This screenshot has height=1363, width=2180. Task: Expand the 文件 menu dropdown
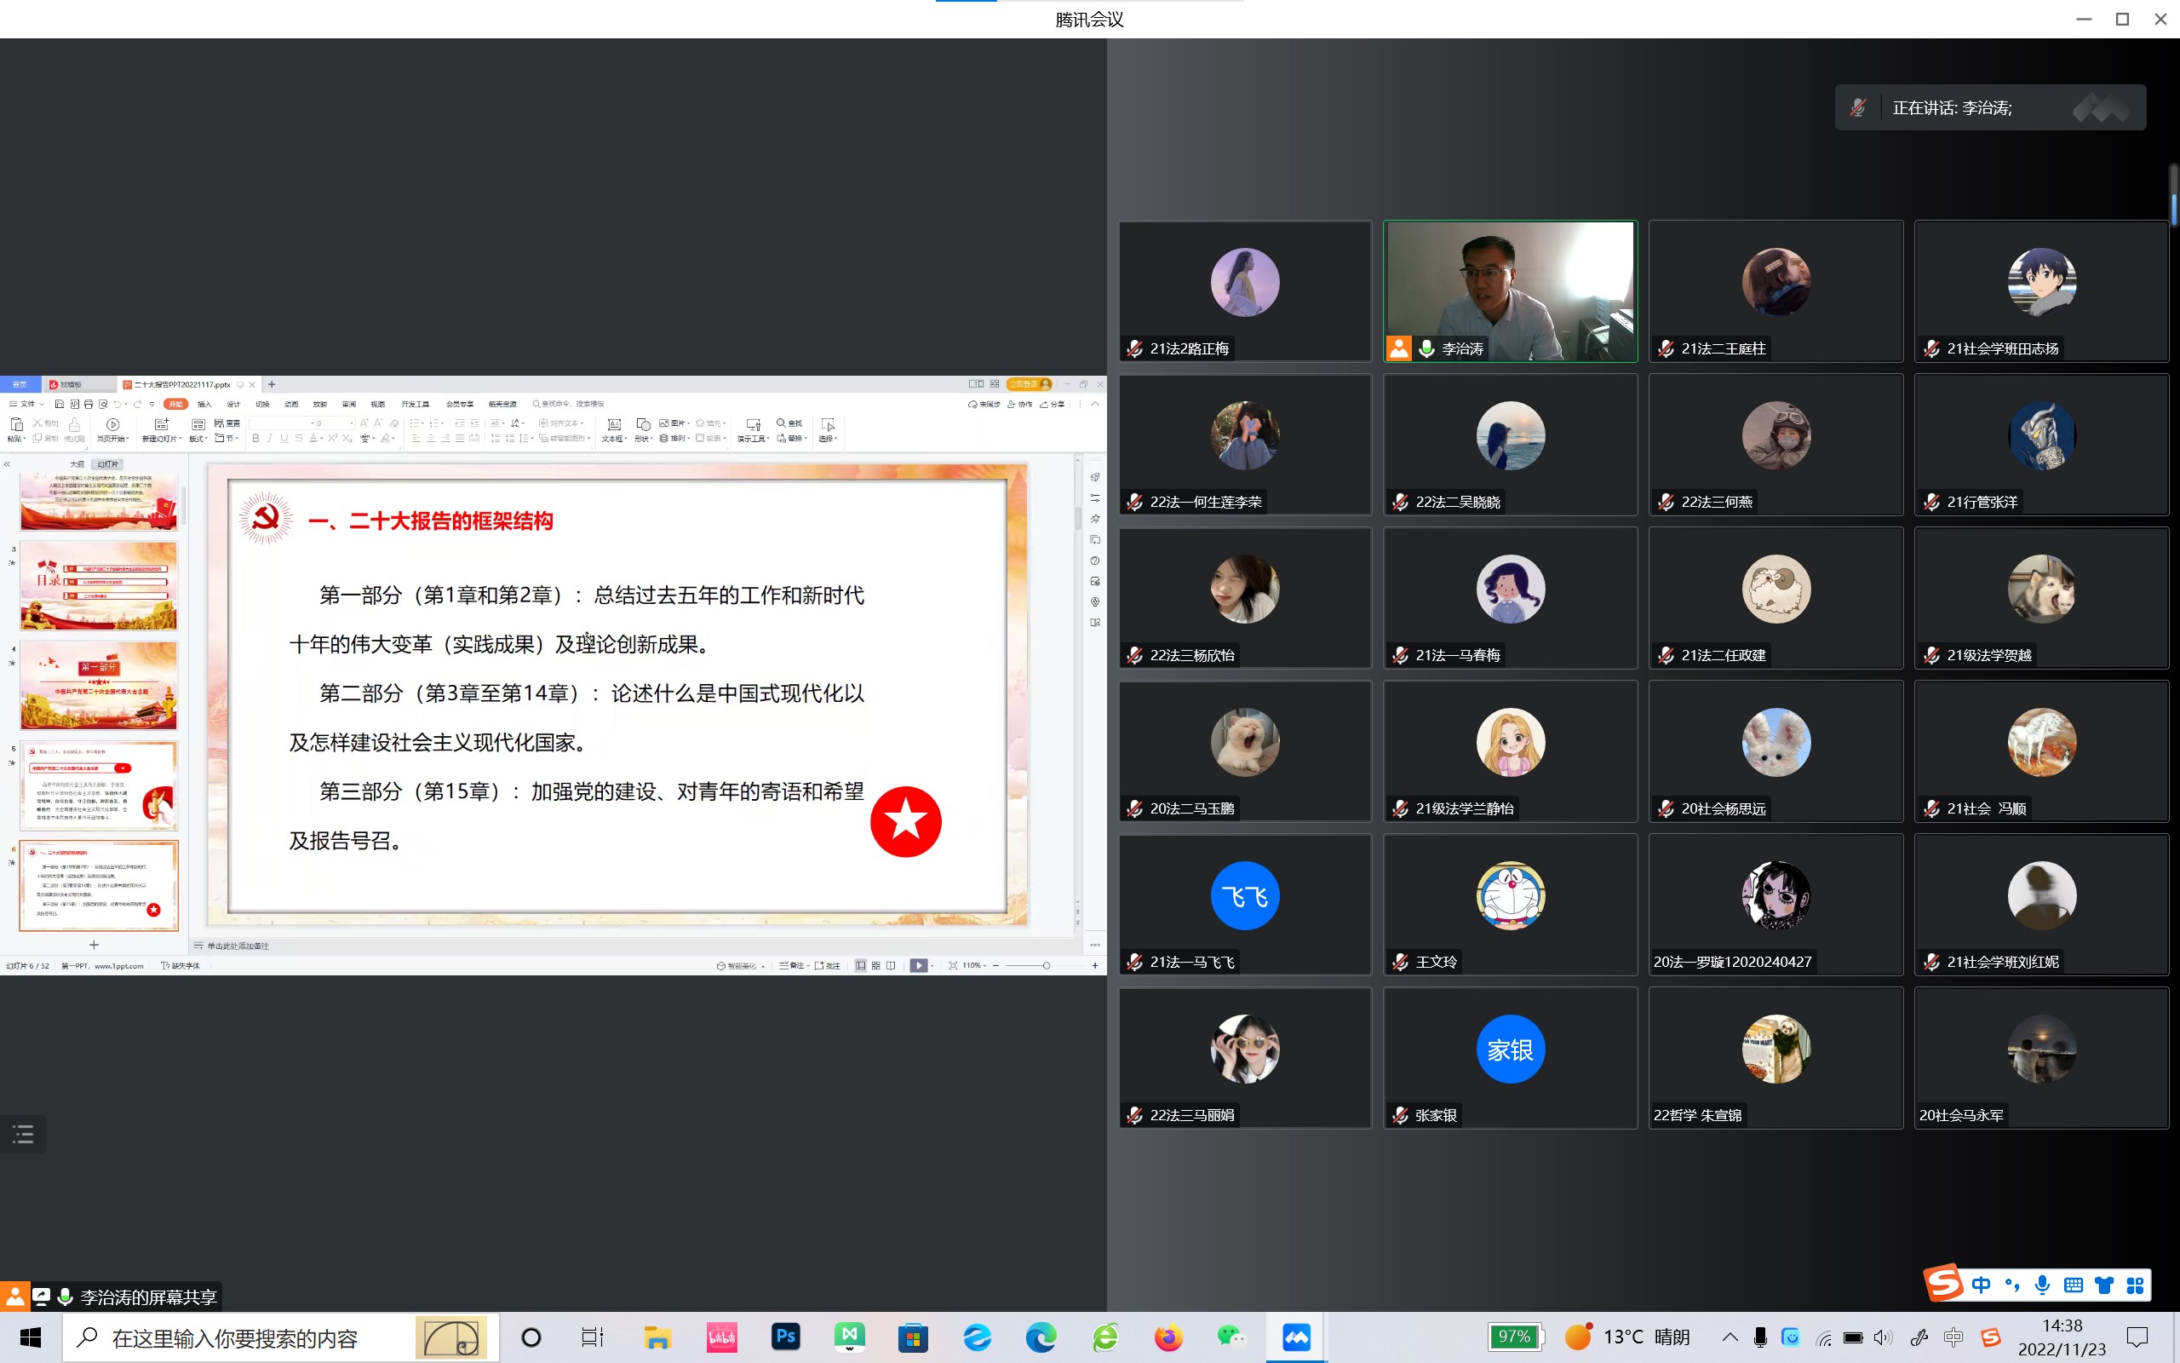[x=28, y=404]
